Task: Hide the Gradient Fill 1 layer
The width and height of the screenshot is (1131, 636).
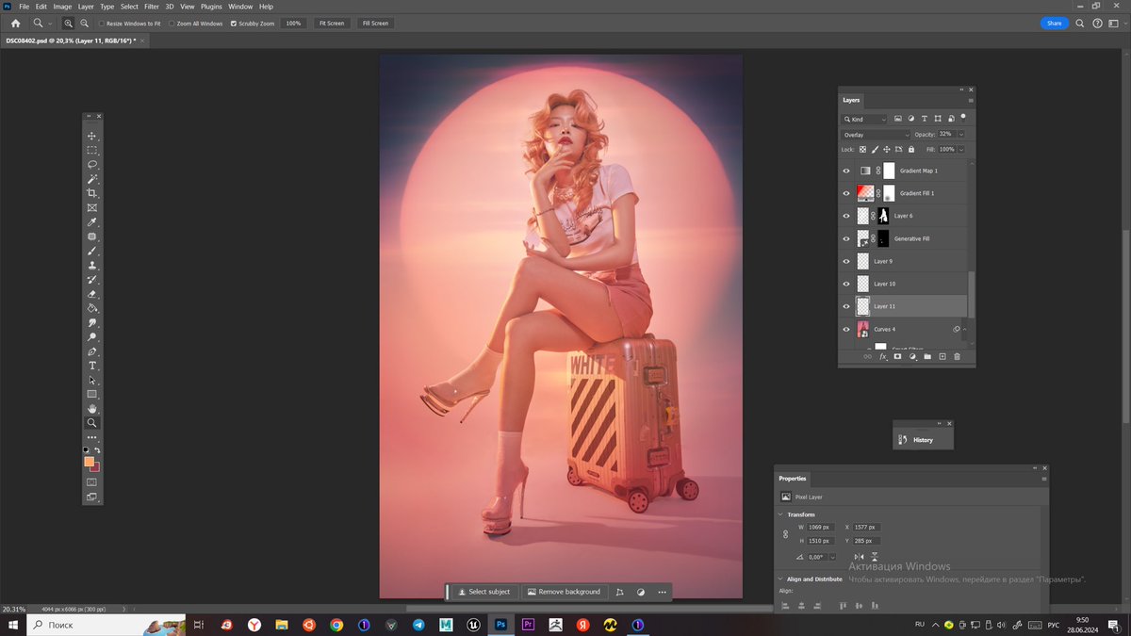Action: tap(846, 193)
